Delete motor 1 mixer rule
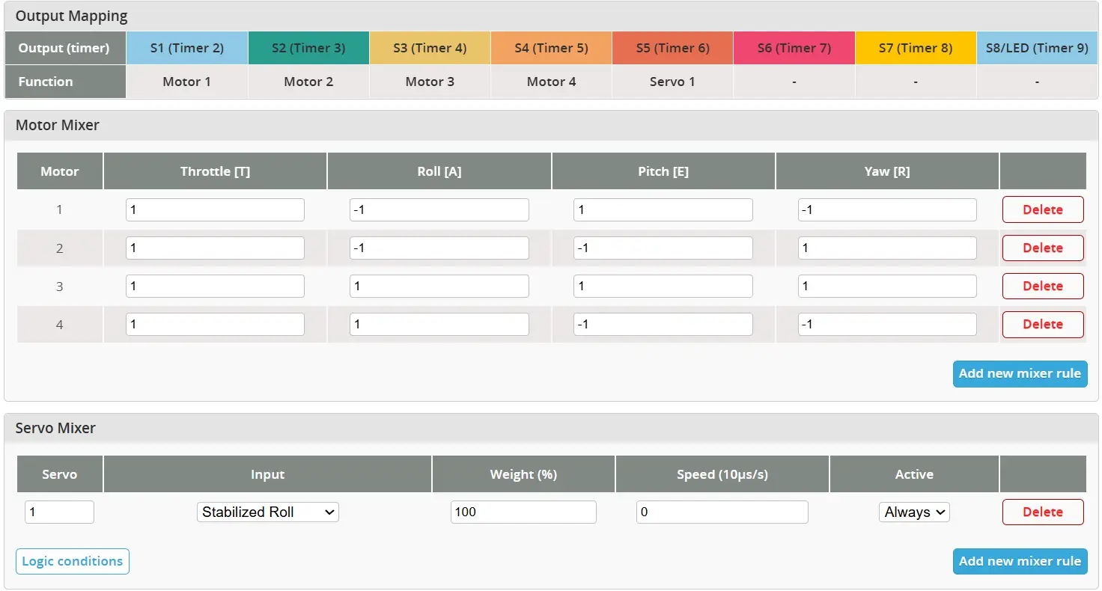 pyautogui.click(x=1043, y=209)
